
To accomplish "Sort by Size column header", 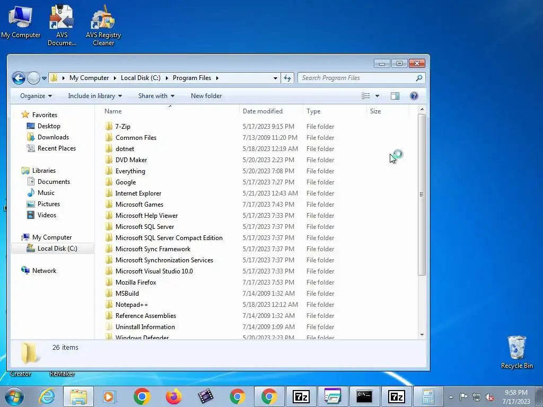I will [x=388, y=111].
